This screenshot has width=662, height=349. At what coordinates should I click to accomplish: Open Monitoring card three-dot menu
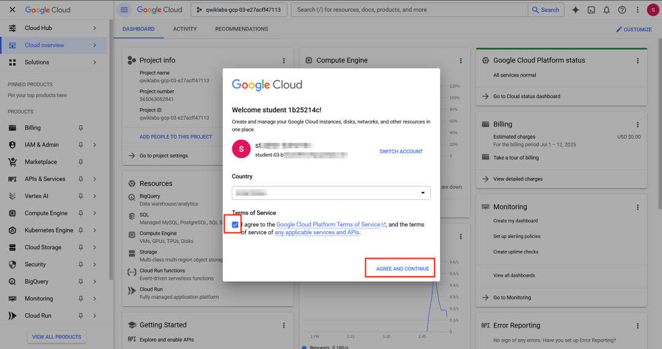click(637, 207)
